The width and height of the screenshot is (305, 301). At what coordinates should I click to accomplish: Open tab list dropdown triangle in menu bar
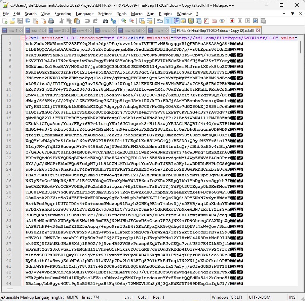click(293, 13)
